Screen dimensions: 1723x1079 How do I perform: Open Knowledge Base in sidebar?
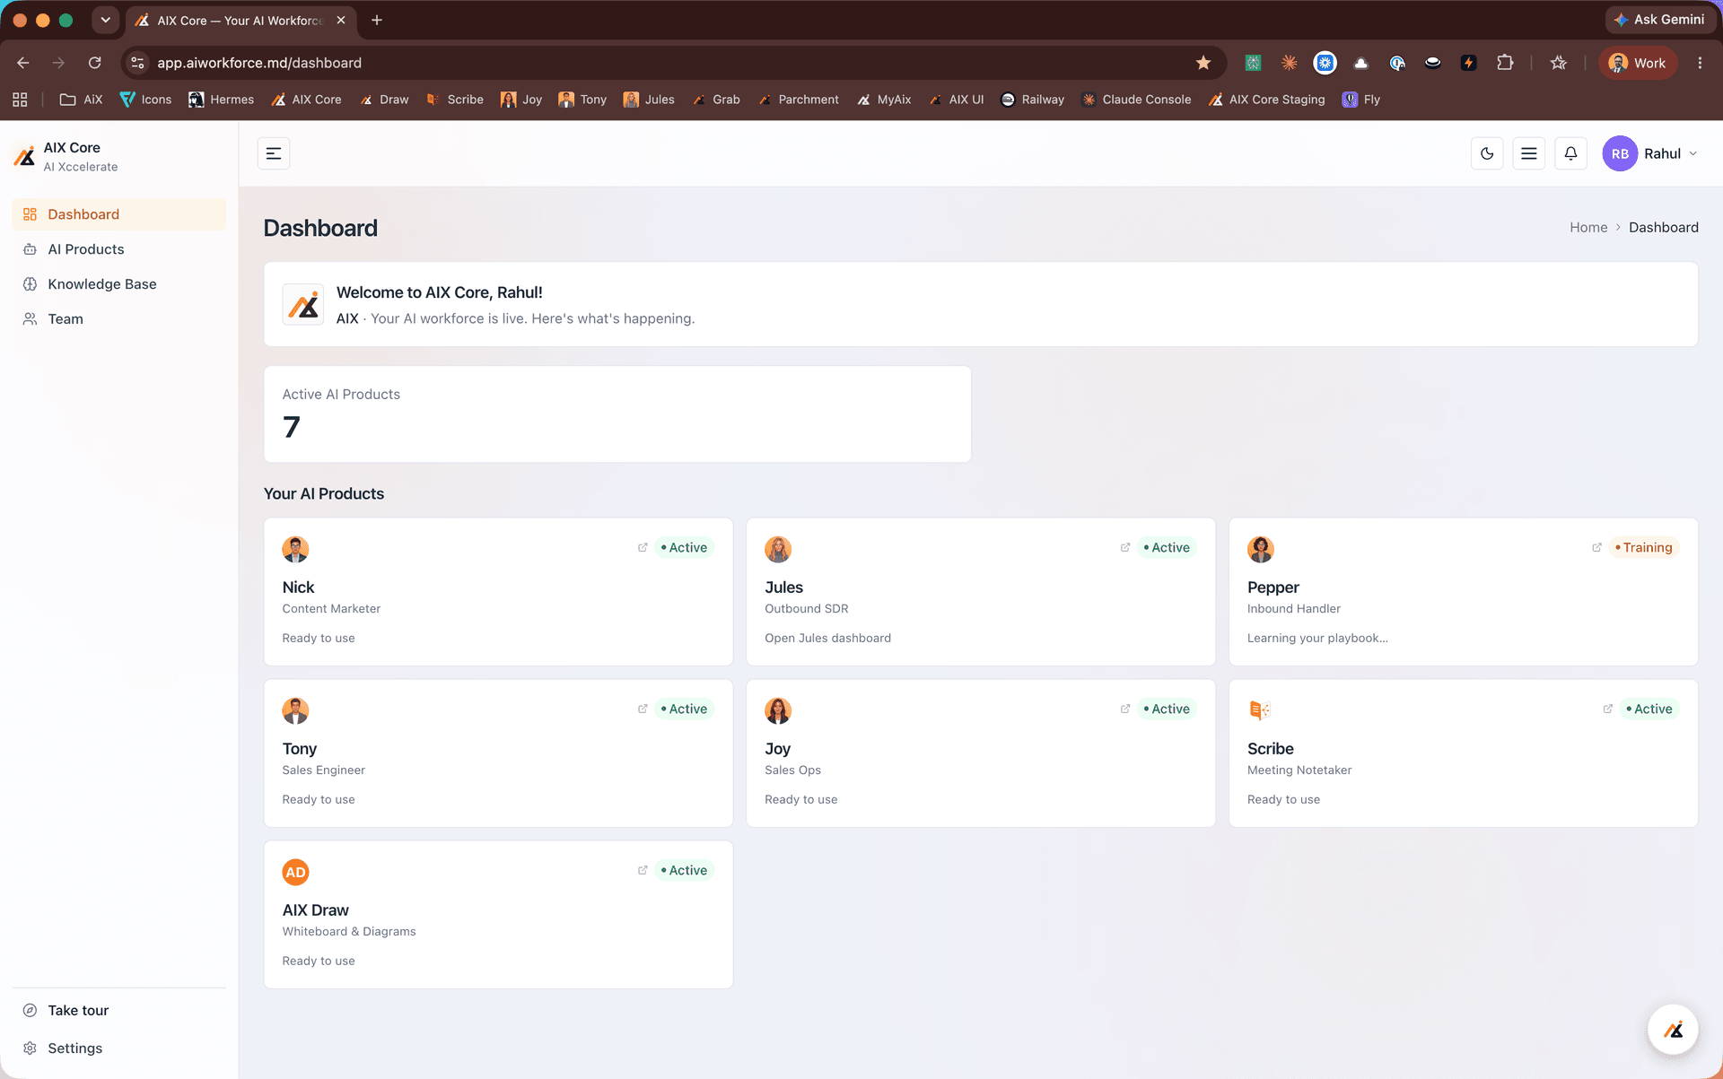(x=119, y=284)
